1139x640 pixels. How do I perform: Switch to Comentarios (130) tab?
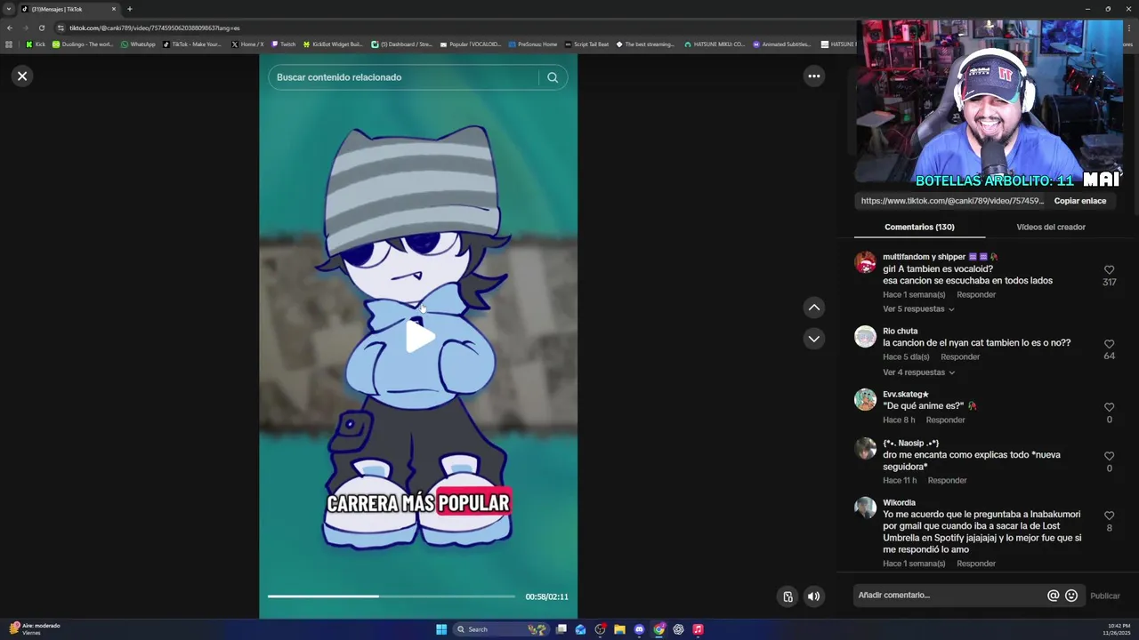pos(919,227)
